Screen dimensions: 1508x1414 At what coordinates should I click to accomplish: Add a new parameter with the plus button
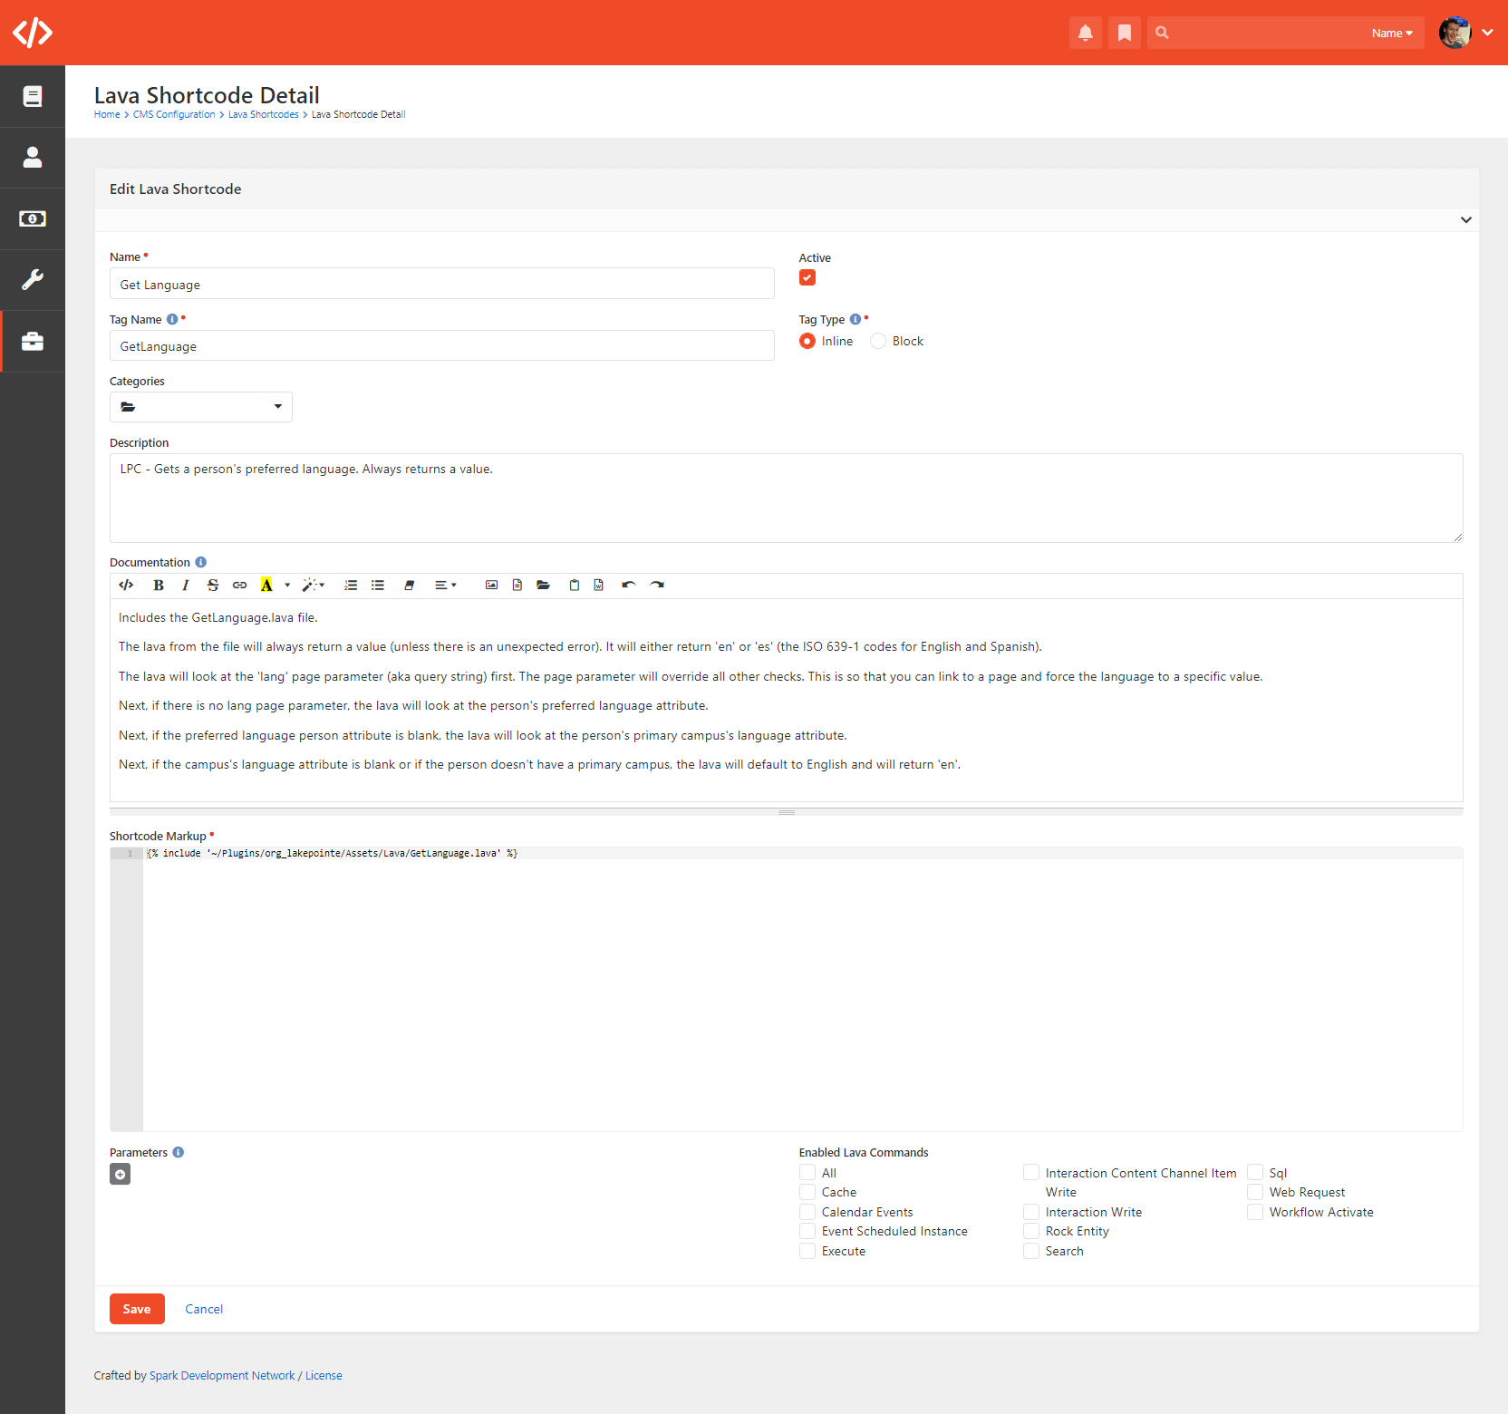(121, 1175)
